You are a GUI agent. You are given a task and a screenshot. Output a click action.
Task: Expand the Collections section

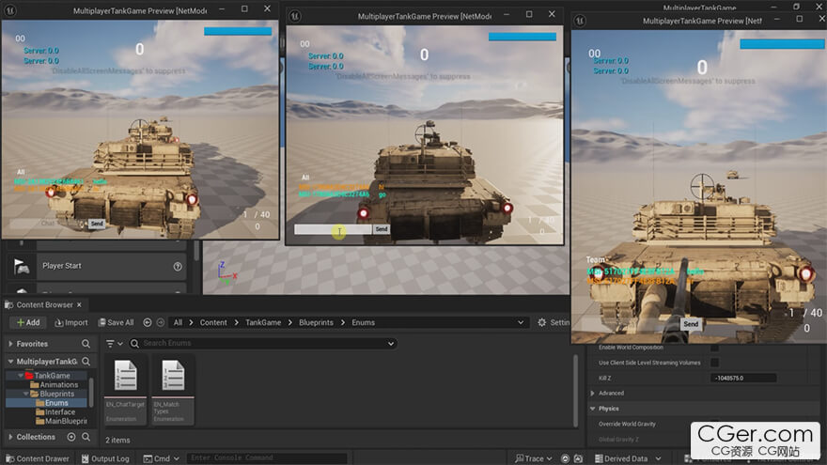pyautogui.click(x=10, y=437)
